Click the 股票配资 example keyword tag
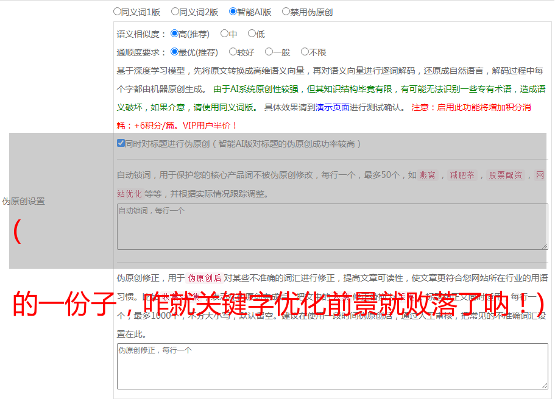555x401 pixels. tap(505, 176)
